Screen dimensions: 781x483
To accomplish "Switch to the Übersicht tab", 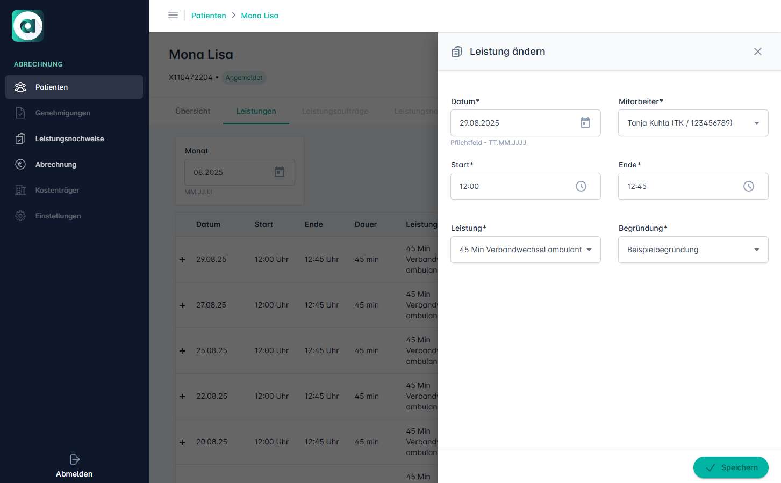I will 192,111.
